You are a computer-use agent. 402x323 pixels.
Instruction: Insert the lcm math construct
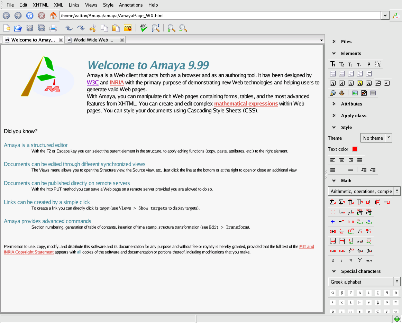[341, 212]
